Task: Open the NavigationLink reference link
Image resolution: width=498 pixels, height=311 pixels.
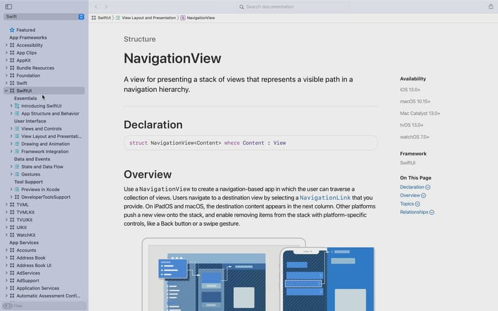Action: (x=325, y=198)
